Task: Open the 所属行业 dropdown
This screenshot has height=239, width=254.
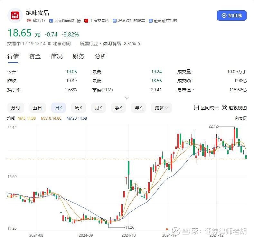Action: (90, 44)
